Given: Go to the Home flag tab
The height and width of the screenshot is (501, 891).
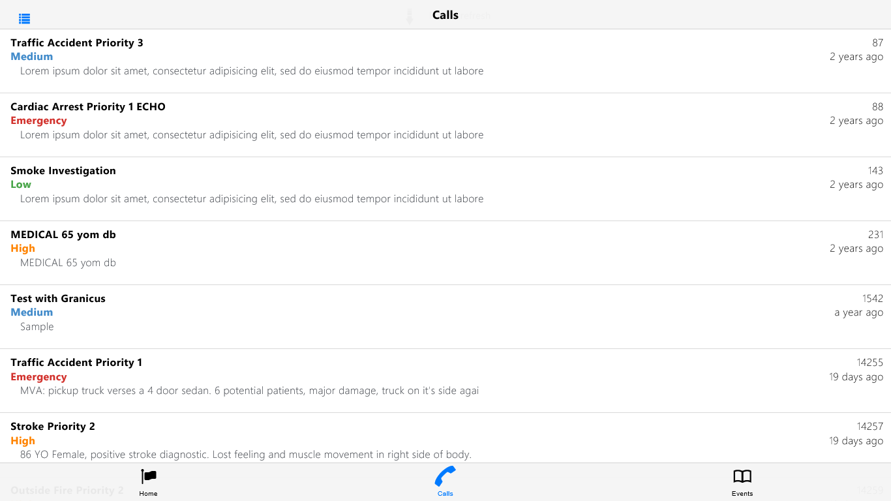Looking at the screenshot, I should coord(149,482).
